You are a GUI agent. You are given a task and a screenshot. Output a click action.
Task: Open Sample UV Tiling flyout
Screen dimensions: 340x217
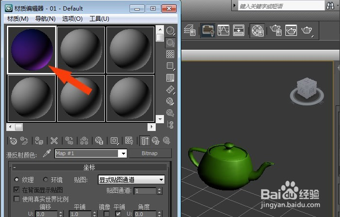(170, 66)
